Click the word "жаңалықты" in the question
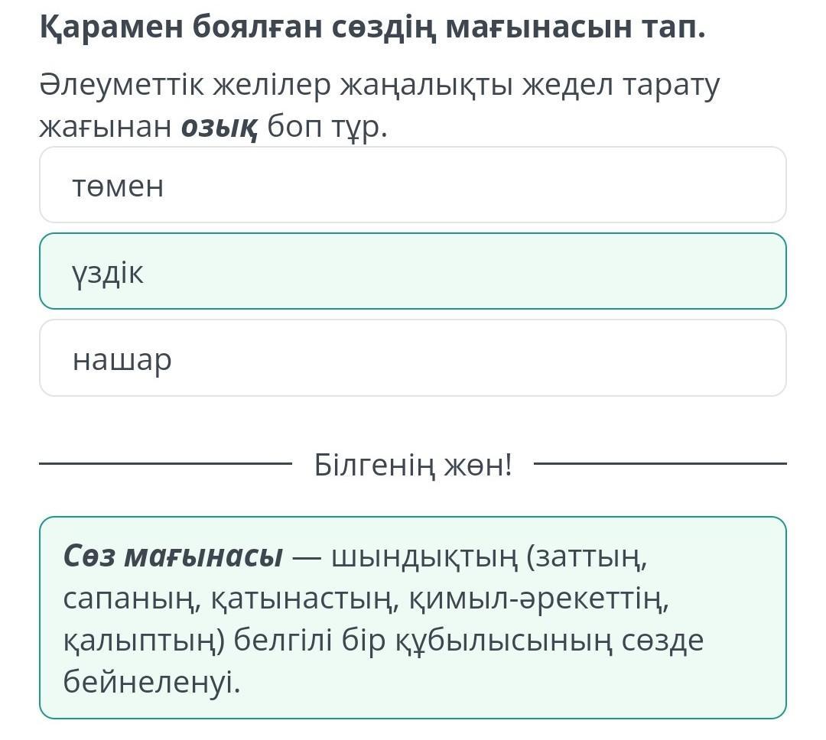 [427, 86]
